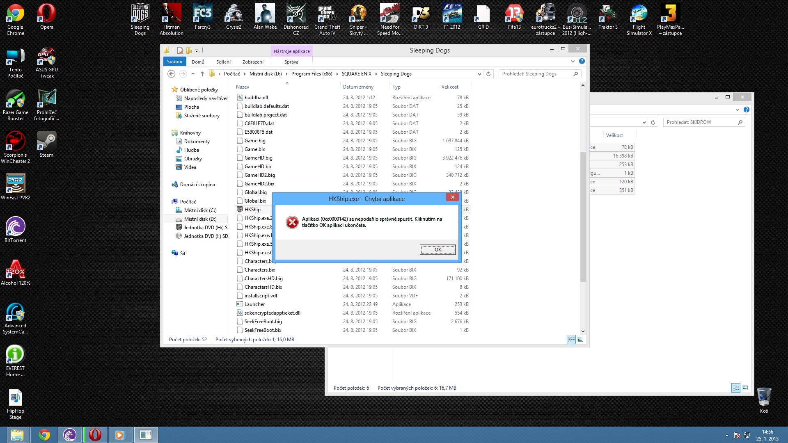Screen dimensions: 788x443
Task: Click the refresh button beside the address bar
Action: pyautogui.click(x=488, y=74)
